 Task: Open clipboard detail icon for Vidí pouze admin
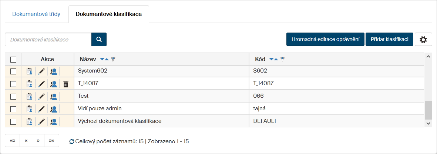coord(29,109)
